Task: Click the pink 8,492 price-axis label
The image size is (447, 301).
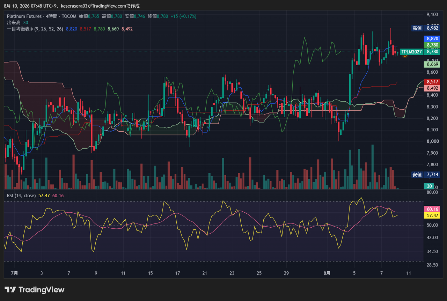Action: pos(432,88)
